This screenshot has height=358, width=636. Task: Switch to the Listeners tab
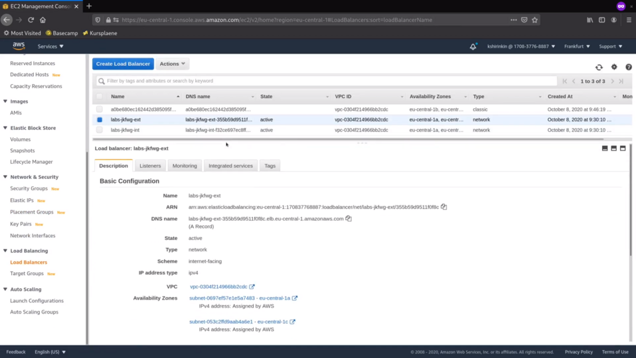coord(150,166)
